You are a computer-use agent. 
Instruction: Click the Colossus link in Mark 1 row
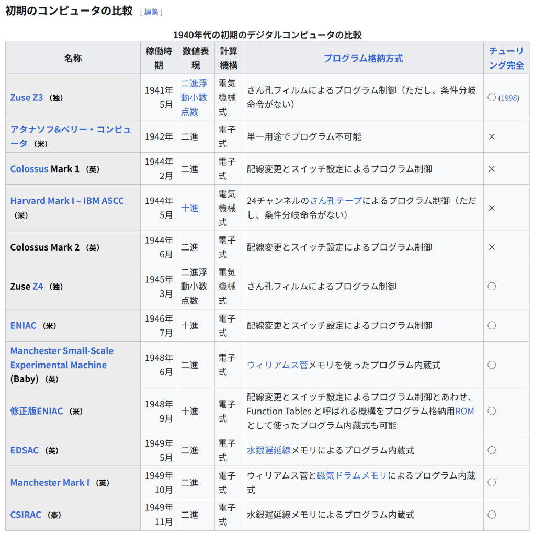(x=29, y=169)
